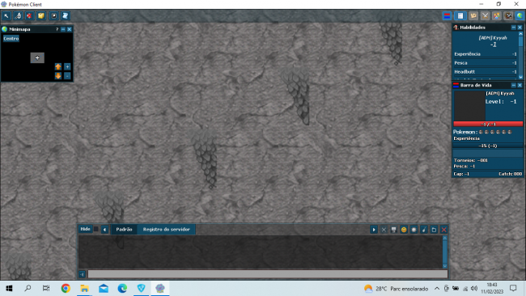Go up one floor with orange up arrow
The image size is (526, 296).
pyautogui.click(x=58, y=66)
